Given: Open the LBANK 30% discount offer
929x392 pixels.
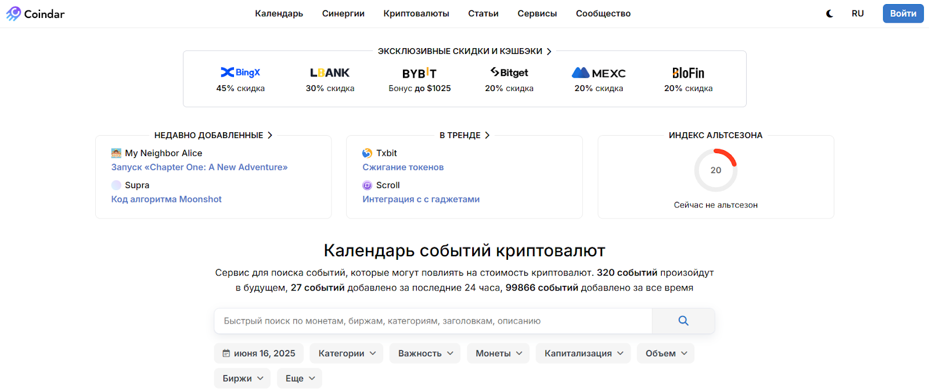Looking at the screenshot, I should point(330,79).
